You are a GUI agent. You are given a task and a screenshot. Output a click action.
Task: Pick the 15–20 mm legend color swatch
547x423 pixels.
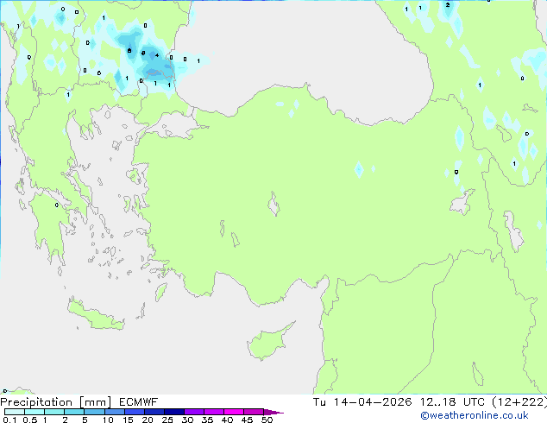pyautogui.click(x=134, y=412)
